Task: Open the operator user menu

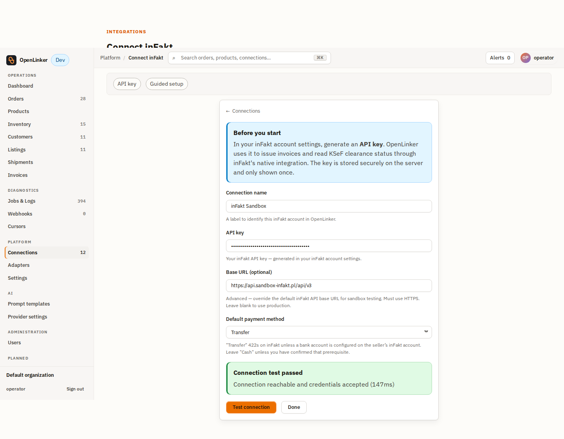Action: click(538, 58)
